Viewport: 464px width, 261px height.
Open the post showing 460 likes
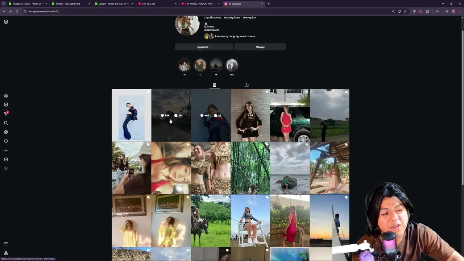(x=211, y=115)
